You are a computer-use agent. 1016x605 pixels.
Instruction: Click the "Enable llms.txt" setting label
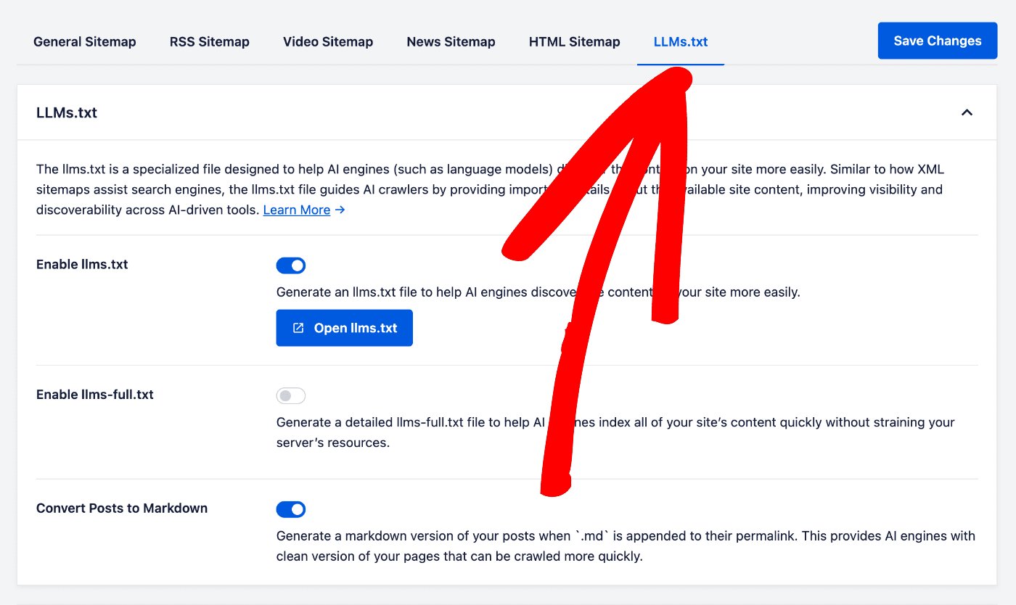coord(82,264)
